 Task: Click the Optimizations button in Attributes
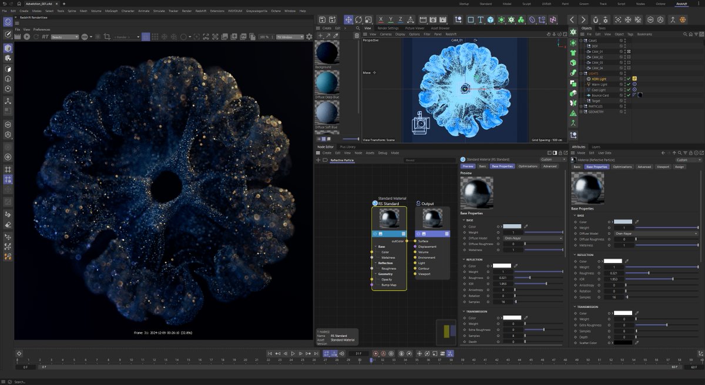click(622, 167)
